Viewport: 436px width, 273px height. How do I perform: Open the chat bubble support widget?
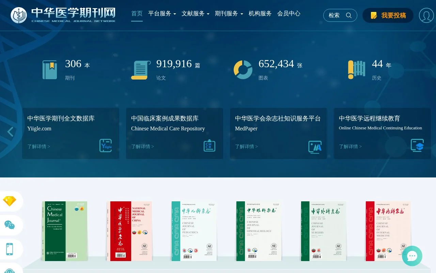(412, 256)
